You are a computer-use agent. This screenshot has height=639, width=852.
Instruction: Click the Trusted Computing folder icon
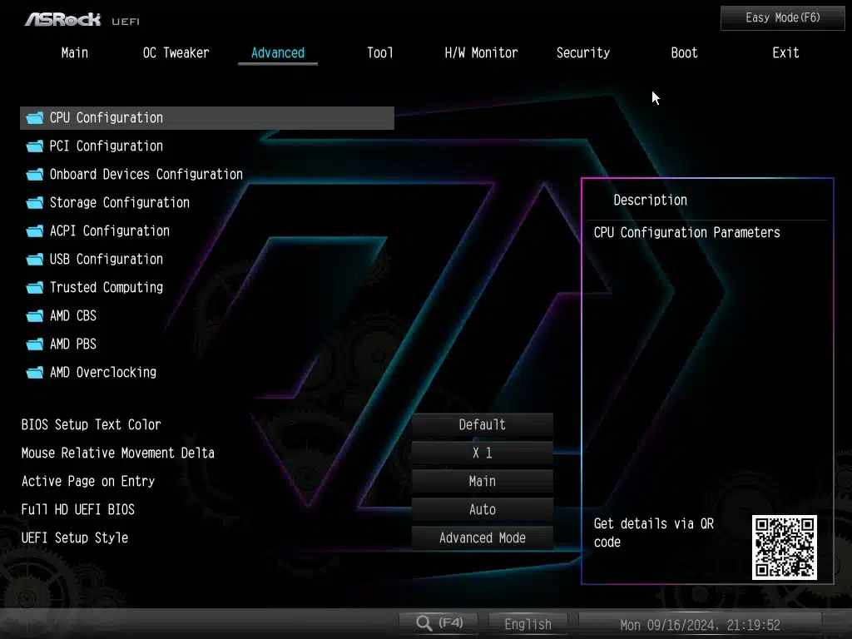[35, 287]
